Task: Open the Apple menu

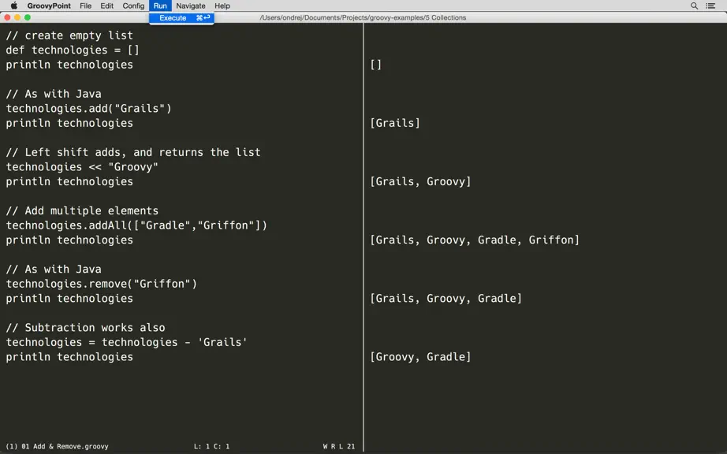Action: (14, 6)
